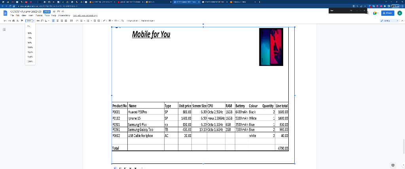Screen dimensions: 405x169
Task: Click the account avatar A
Action: [400, 13]
